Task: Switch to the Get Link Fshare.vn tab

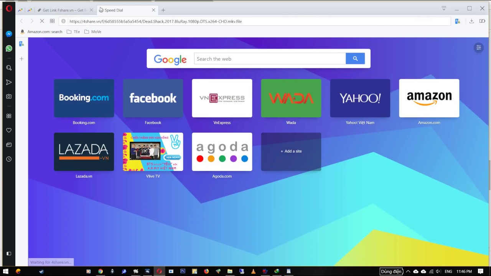Action: [x=65, y=10]
